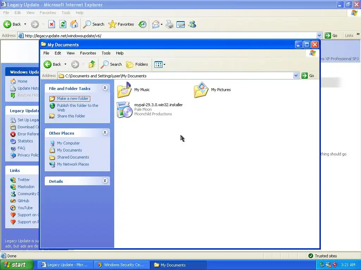The image size is (361, 270).
Task: Click Go next to Internet Explorer address bar
Action: pos(331,36)
